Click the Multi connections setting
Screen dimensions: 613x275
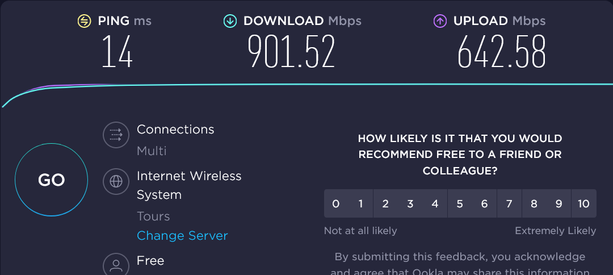pos(152,151)
